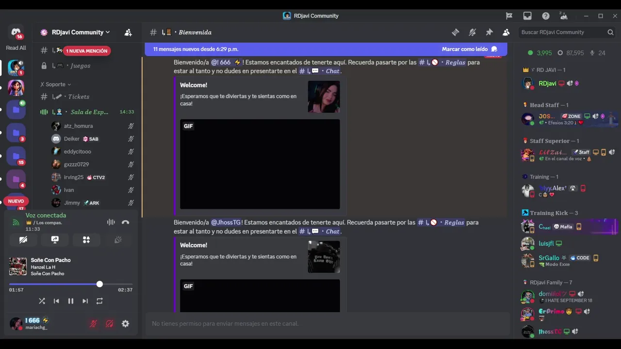The height and width of the screenshot is (349, 621).
Task: Seek the Spotify track progress slider
Action: [71, 284]
